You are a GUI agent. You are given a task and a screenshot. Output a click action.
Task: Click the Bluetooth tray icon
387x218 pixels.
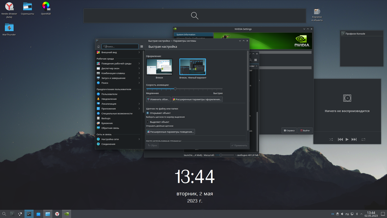click(x=357, y=214)
